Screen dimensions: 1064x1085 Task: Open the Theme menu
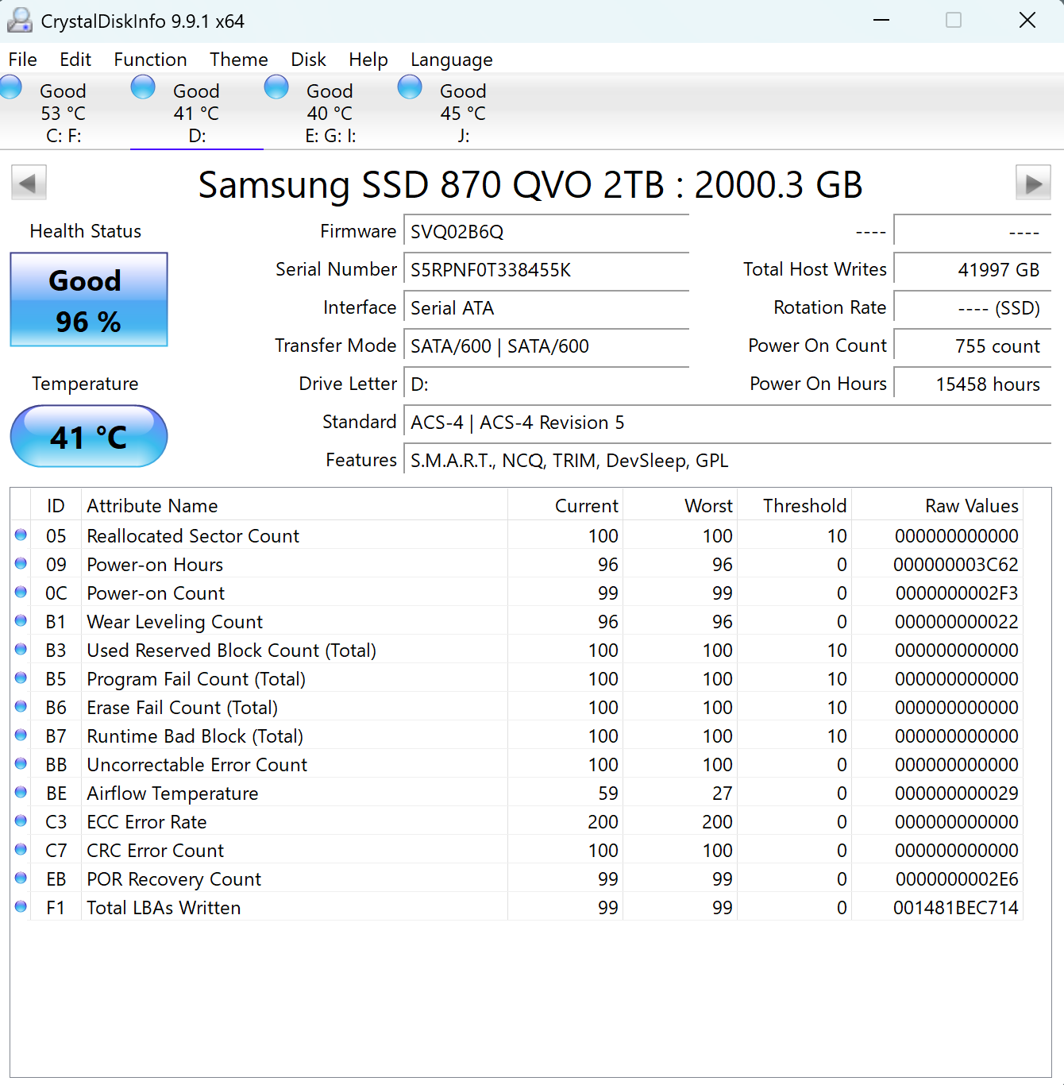click(x=239, y=60)
